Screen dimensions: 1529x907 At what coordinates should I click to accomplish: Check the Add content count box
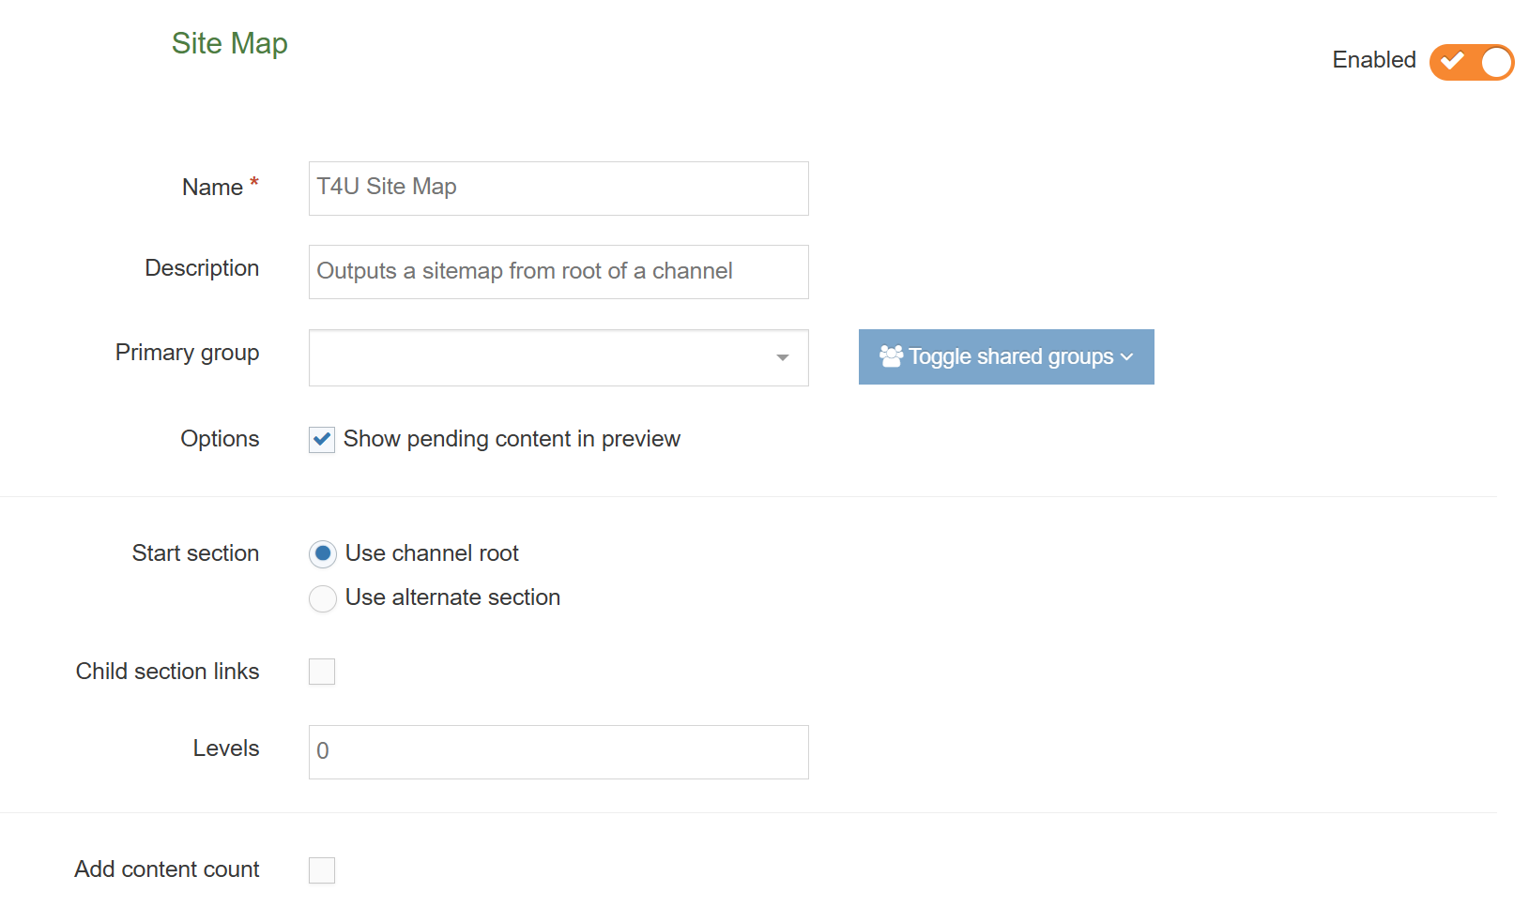coord(322,870)
